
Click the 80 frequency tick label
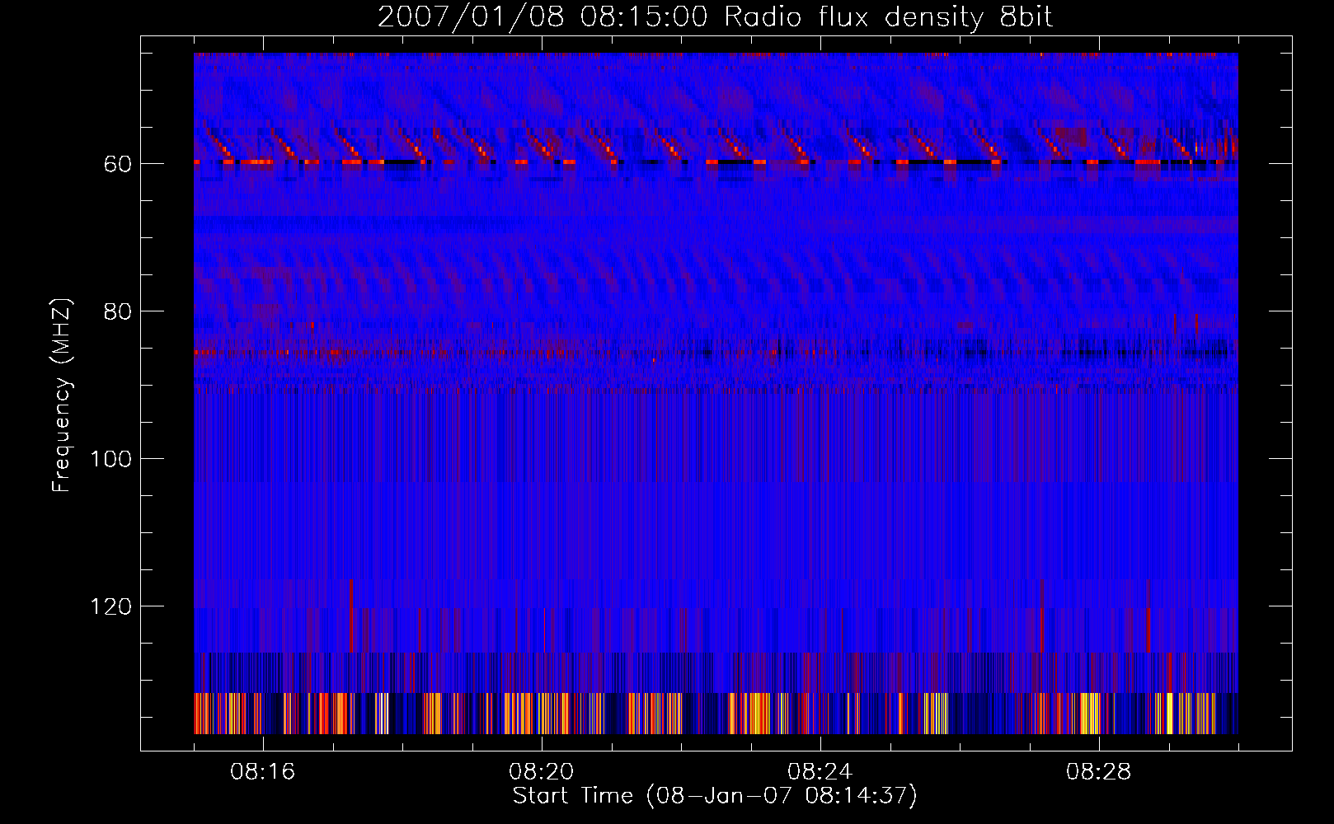(118, 311)
